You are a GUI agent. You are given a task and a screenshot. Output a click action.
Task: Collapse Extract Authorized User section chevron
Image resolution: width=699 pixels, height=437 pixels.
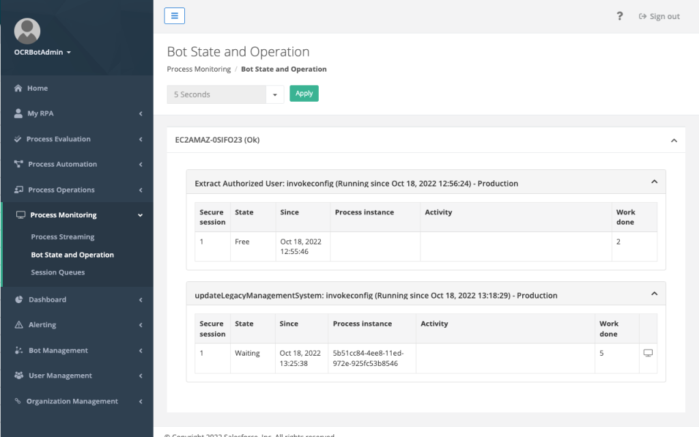pos(655,182)
